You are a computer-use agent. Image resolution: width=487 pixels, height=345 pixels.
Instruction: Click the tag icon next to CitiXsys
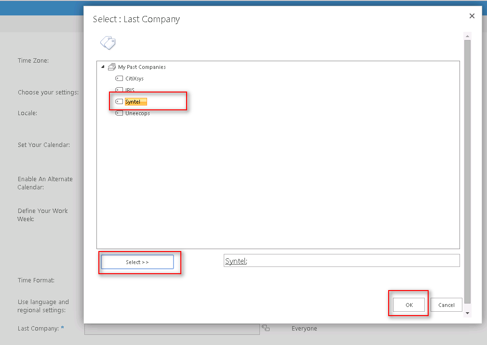tap(119, 78)
